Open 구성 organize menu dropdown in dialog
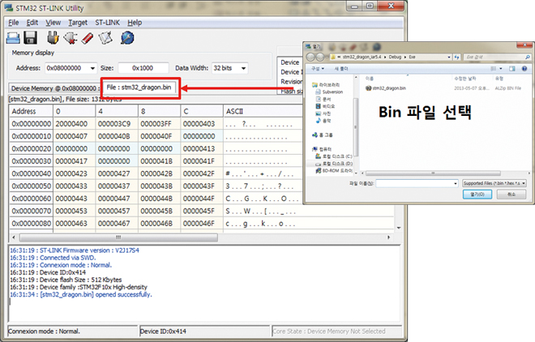Viewport: 535px width, 342px height. (x=318, y=69)
